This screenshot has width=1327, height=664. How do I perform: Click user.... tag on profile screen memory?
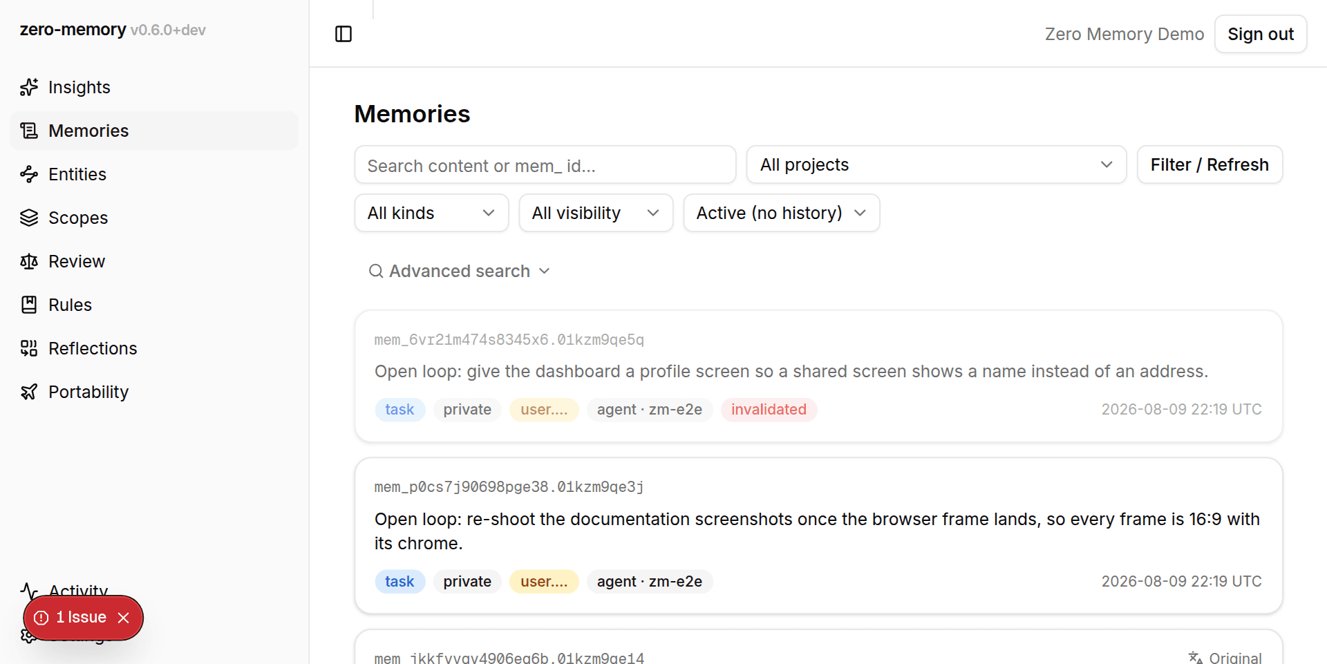(x=544, y=410)
